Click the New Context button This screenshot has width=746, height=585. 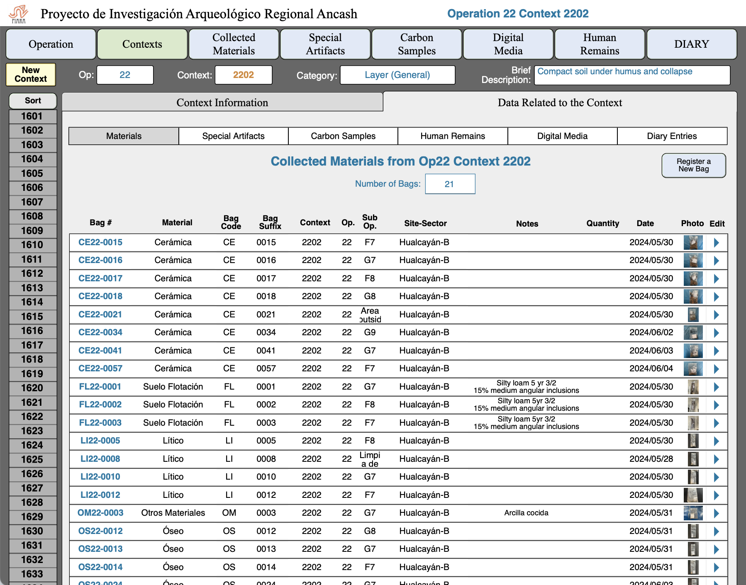pyautogui.click(x=31, y=75)
